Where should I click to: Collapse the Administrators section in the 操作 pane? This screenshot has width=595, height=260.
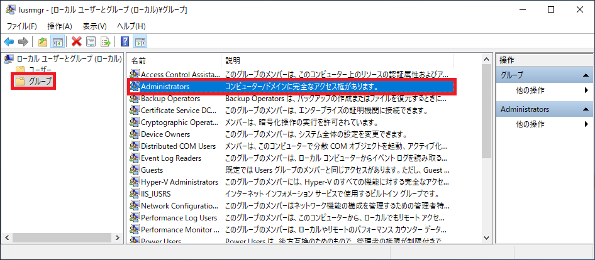coord(586,109)
